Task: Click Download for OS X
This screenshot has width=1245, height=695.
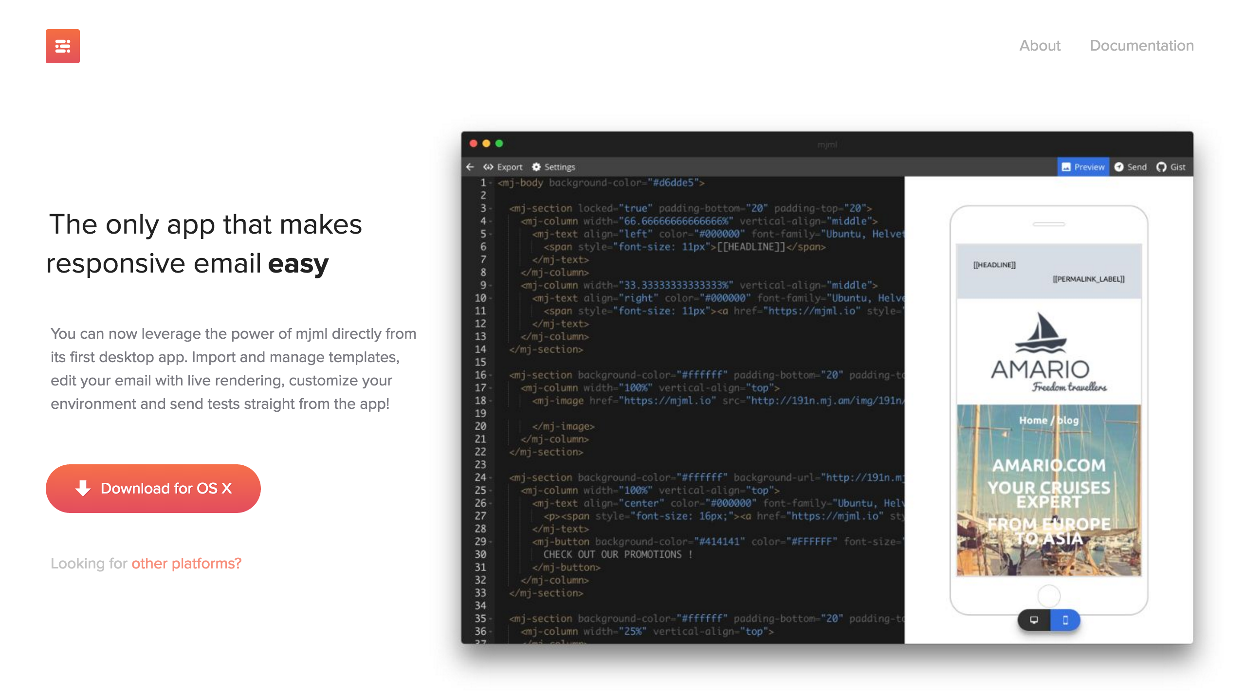Action: click(153, 488)
